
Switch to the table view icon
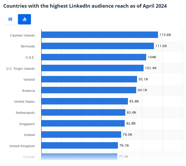10,19
